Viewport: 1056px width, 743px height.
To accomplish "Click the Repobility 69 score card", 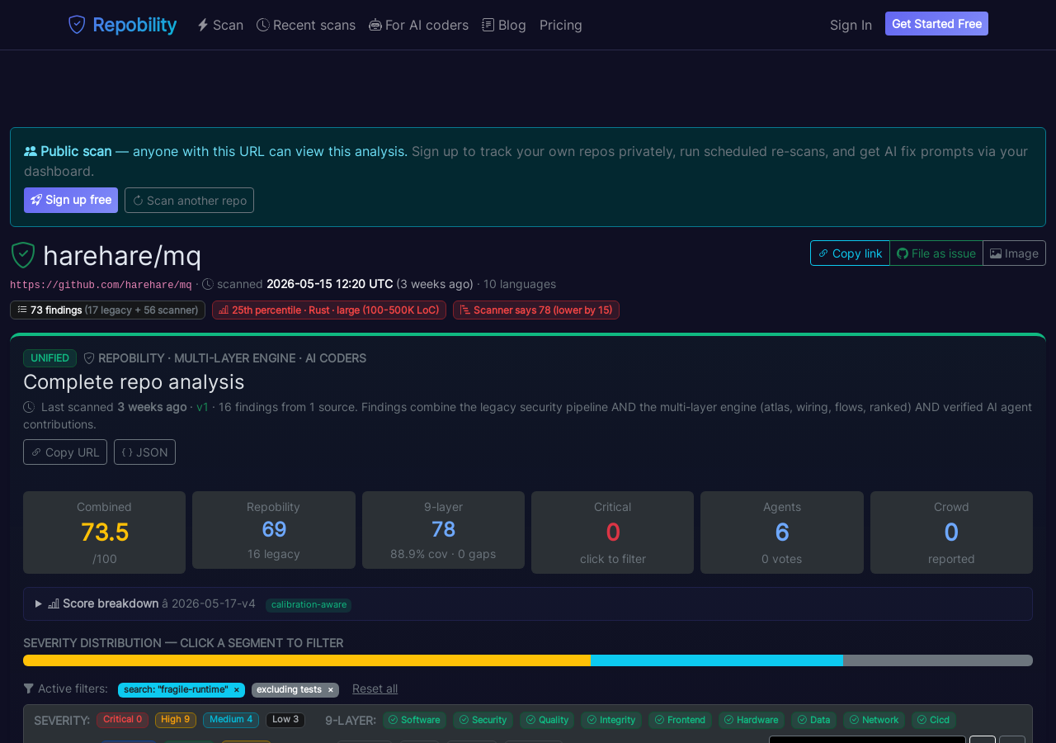I will coord(274,530).
